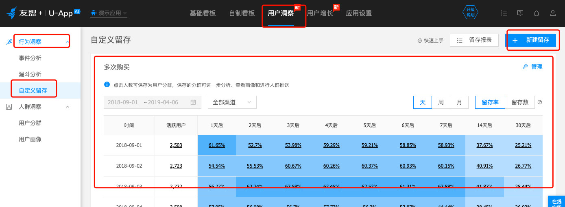Open the 留存报表 button
Viewport: 565px width, 207px height.
click(474, 40)
